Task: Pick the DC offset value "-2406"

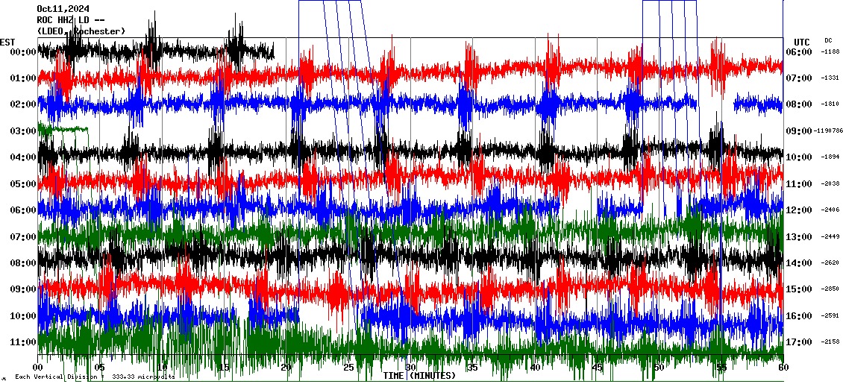Action: (x=830, y=210)
